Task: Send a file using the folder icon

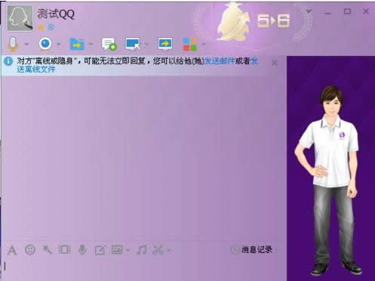Action: tap(77, 45)
